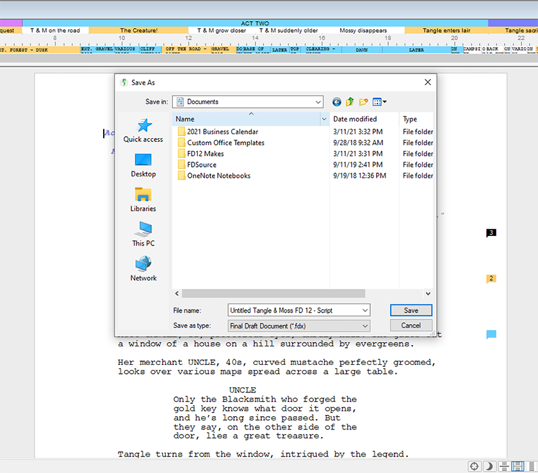Switch to page view mode icon
Viewport: 538px width, 473px height.
pyautogui.click(x=518, y=467)
